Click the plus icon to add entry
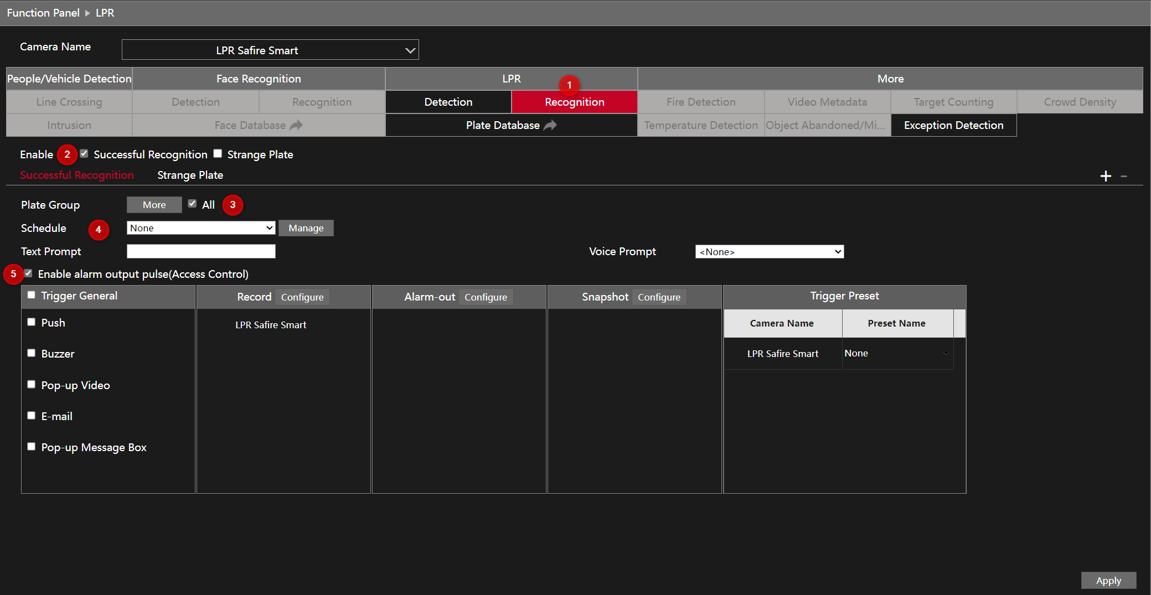The height and width of the screenshot is (595, 1151). (1106, 176)
